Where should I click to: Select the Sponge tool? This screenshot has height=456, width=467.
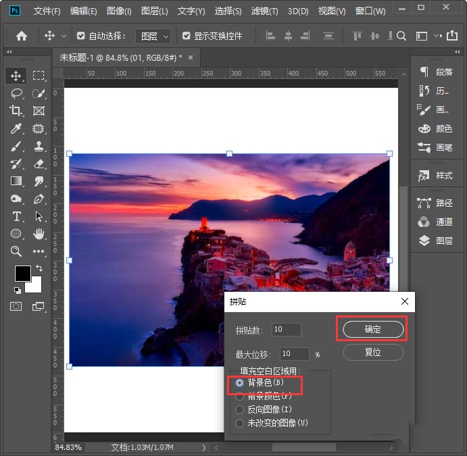[16, 199]
